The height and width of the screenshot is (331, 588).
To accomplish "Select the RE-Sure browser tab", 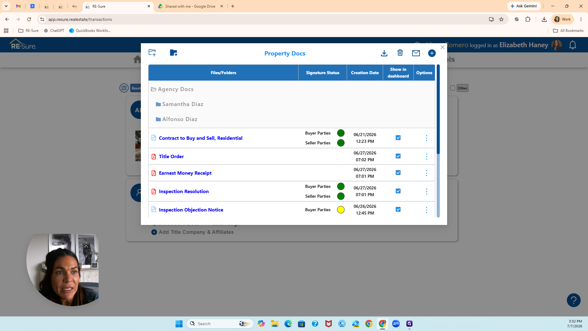I will [x=118, y=6].
